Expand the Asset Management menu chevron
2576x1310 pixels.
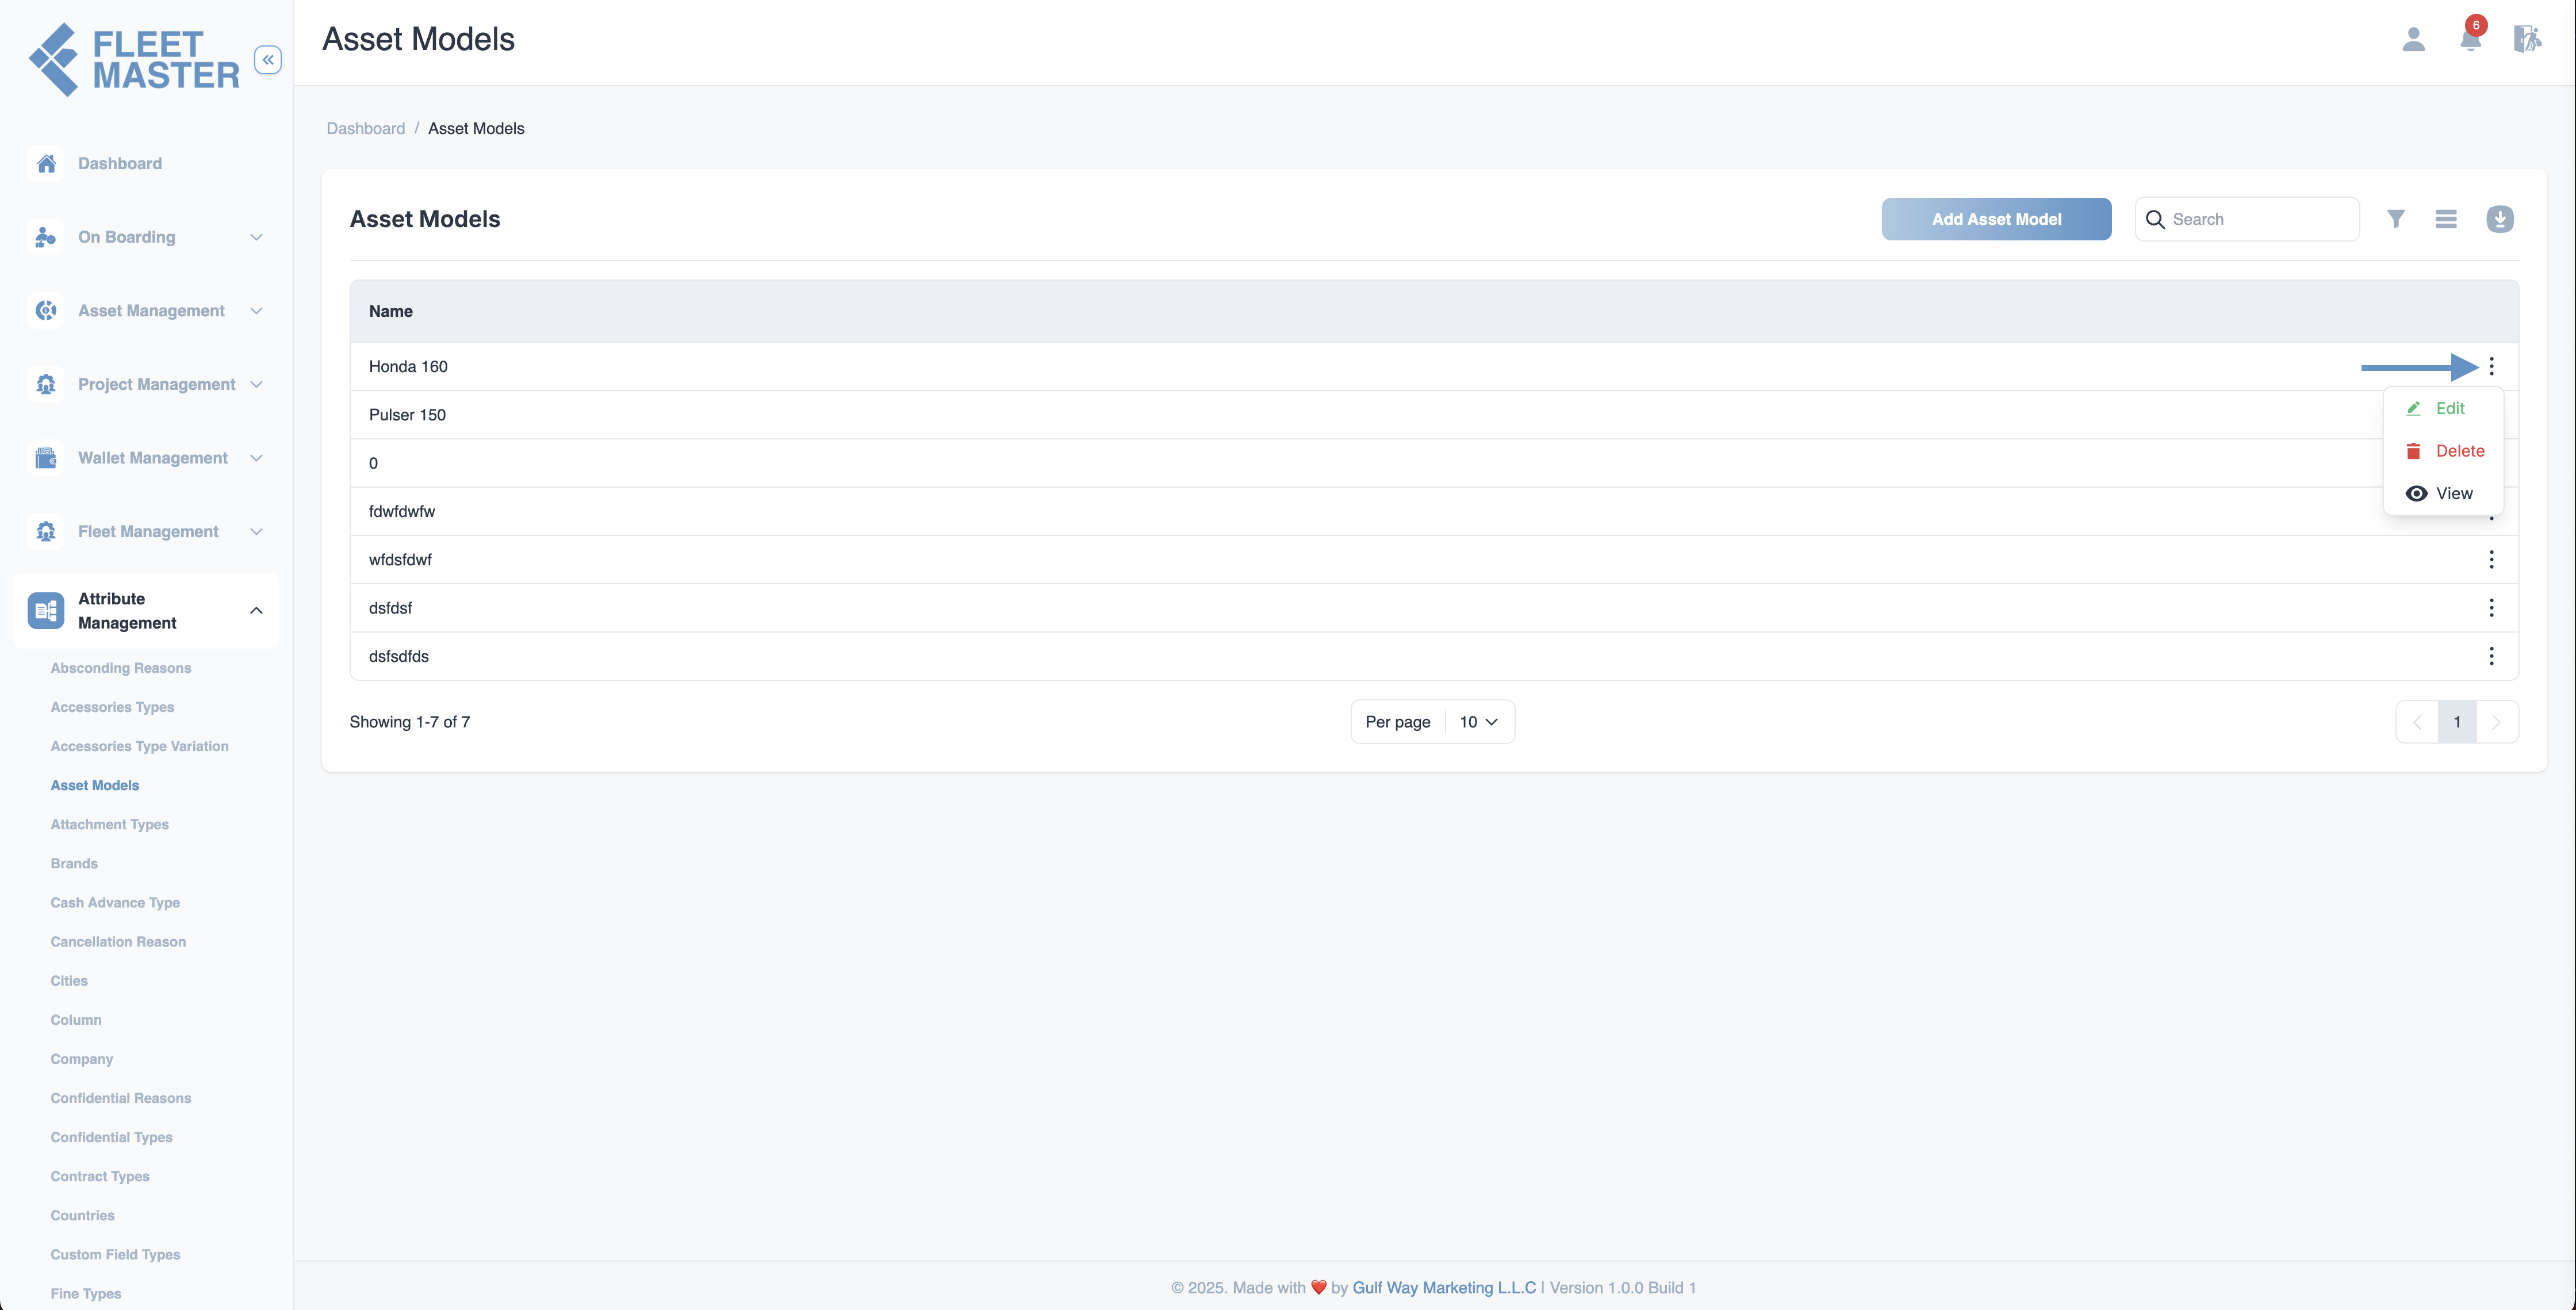pyautogui.click(x=256, y=311)
